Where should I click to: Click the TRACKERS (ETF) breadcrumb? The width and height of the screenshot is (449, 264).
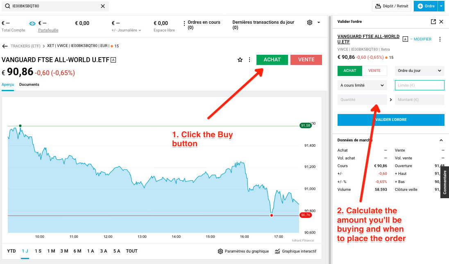pyautogui.click(x=25, y=46)
